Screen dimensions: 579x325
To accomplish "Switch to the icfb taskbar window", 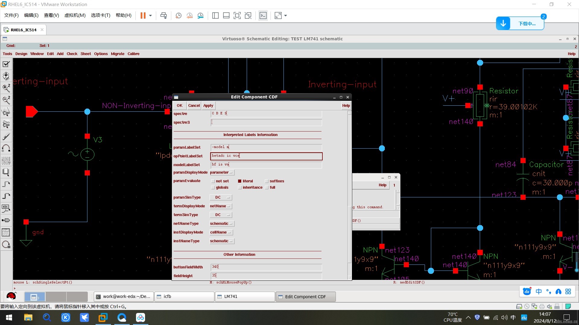I will click(184, 296).
